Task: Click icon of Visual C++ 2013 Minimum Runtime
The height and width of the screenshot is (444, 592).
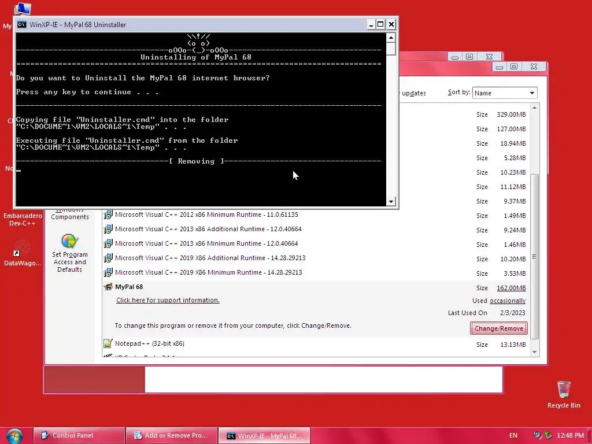Action: (108, 243)
